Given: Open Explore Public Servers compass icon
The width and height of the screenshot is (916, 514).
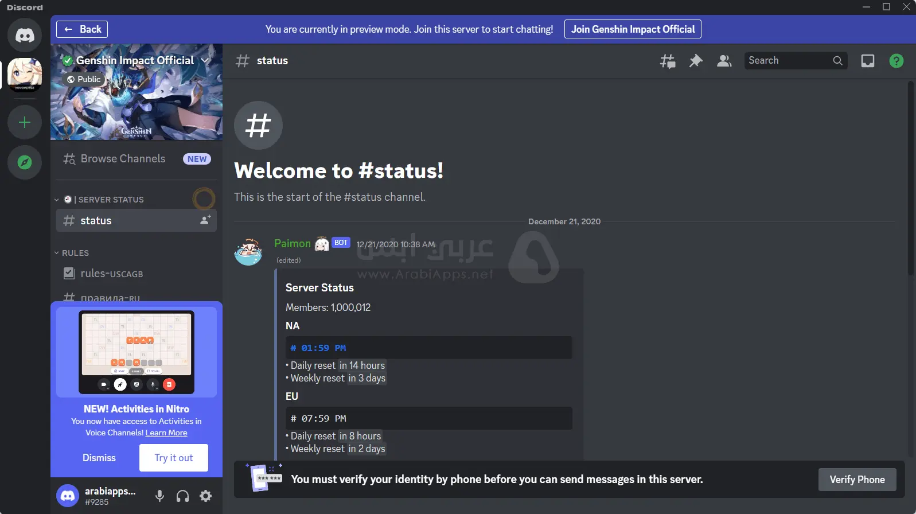Looking at the screenshot, I should point(25,162).
